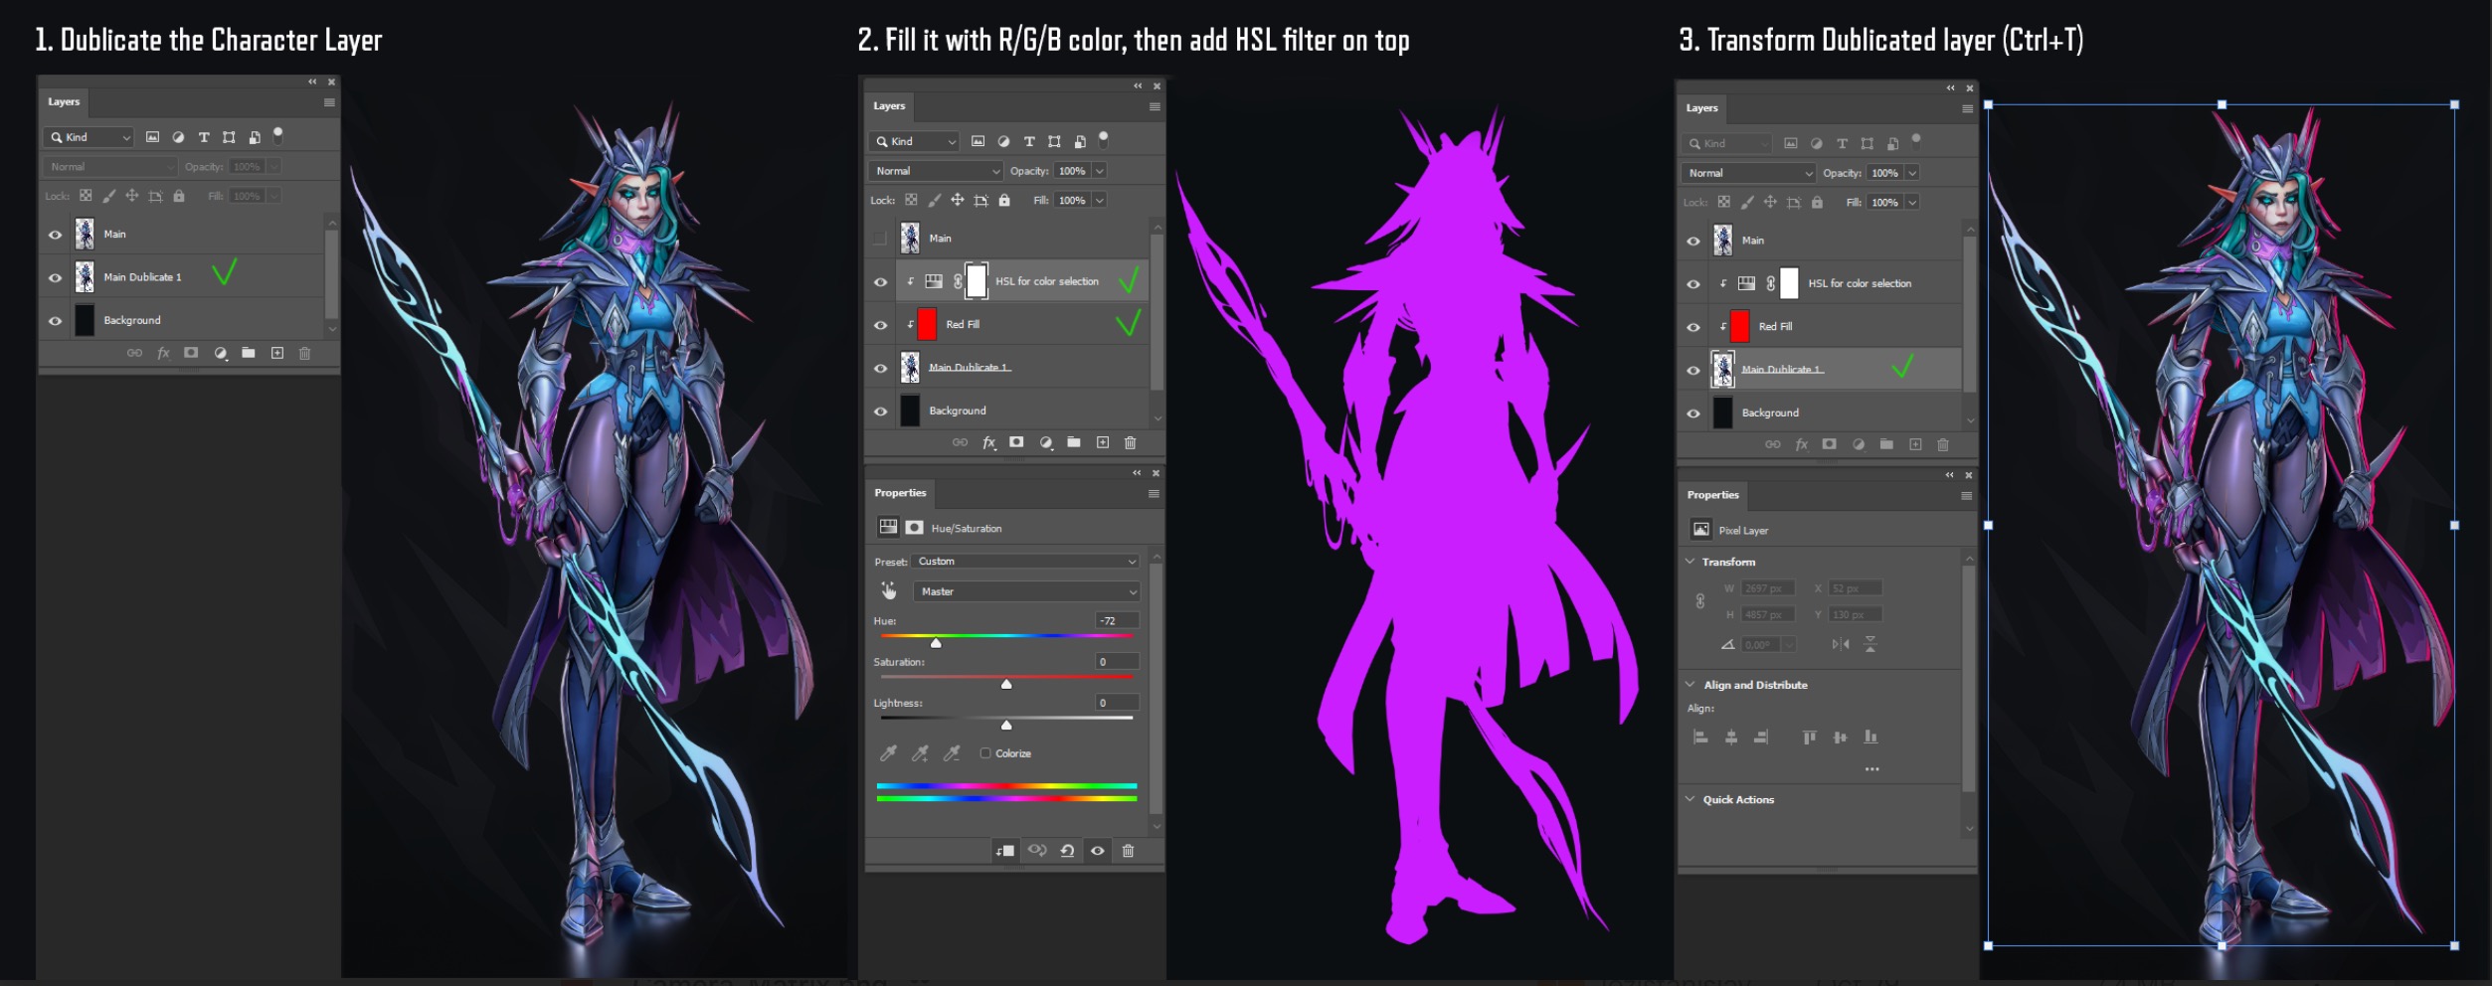The height and width of the screenshot is (986, 2492).
Task: Select the on-image adjustment hand tool
Action: 888,591
